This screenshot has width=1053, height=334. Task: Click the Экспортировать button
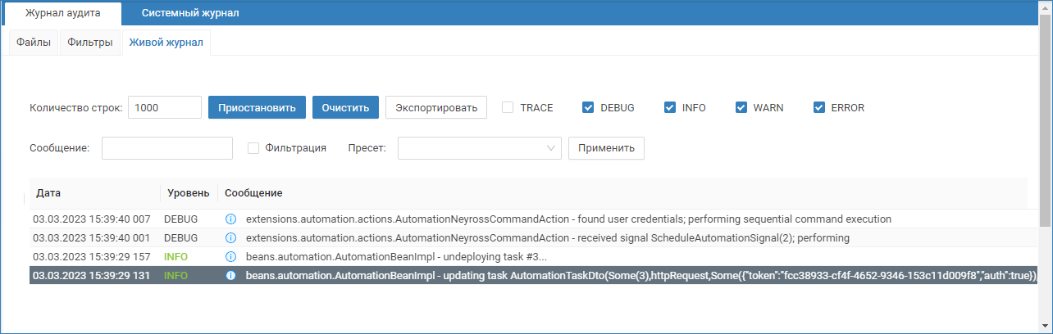(435, 107)
